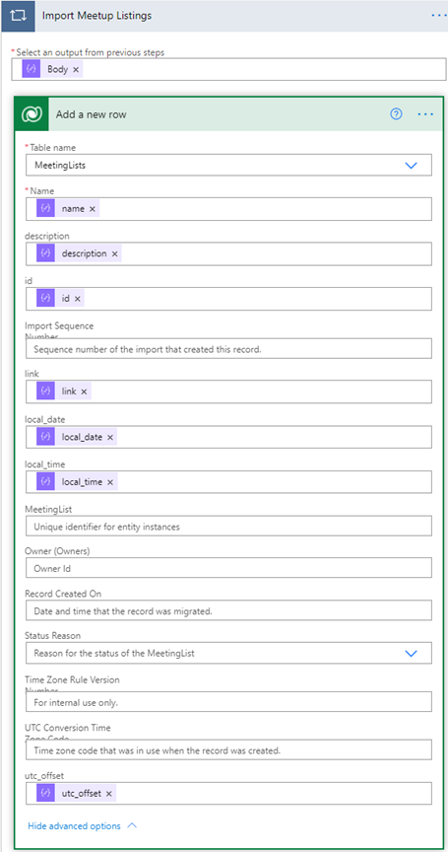Remove the name token from Name field
Screen dimensions: 448x852
pyautogui.click(x=93, y=209)
